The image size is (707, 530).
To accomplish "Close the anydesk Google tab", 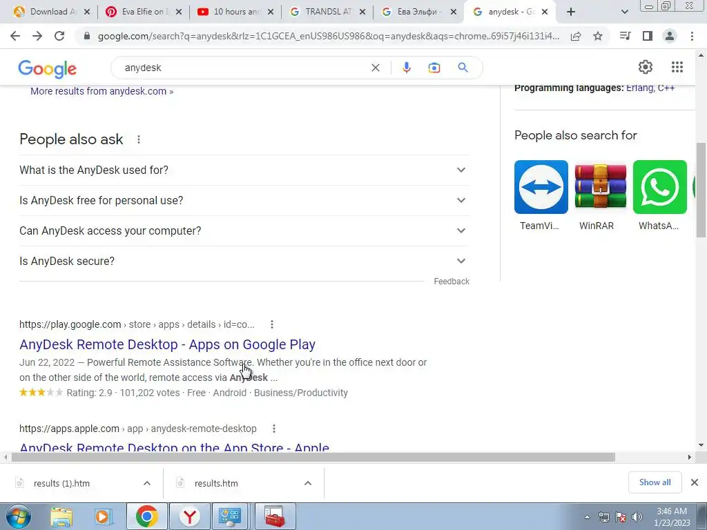I will [545, 12].
